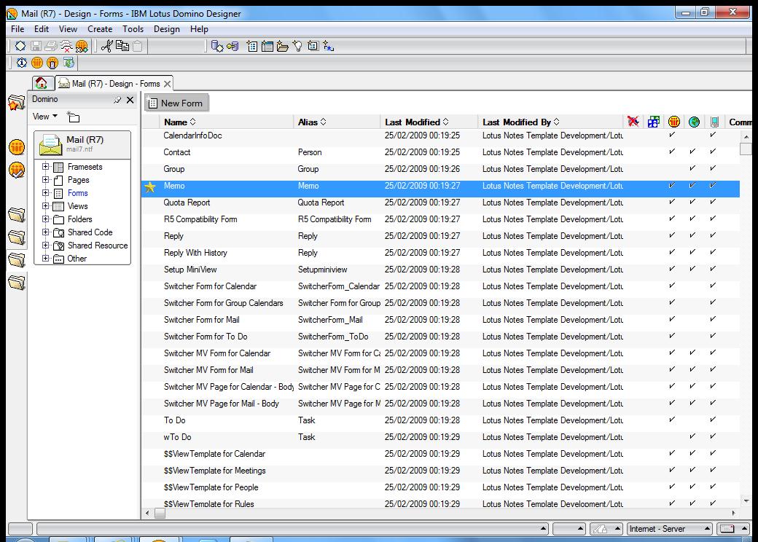Click the yellow star on Memo row
The height and width of the screenshot is (542, 758).
tap(150, 186)
